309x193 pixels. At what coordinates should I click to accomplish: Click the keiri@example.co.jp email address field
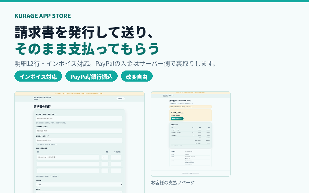click(x=79, y=140)
